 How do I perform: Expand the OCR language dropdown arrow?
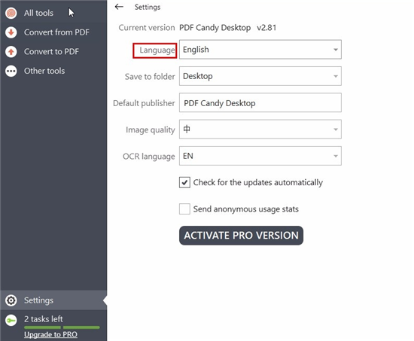pos(336,156)
